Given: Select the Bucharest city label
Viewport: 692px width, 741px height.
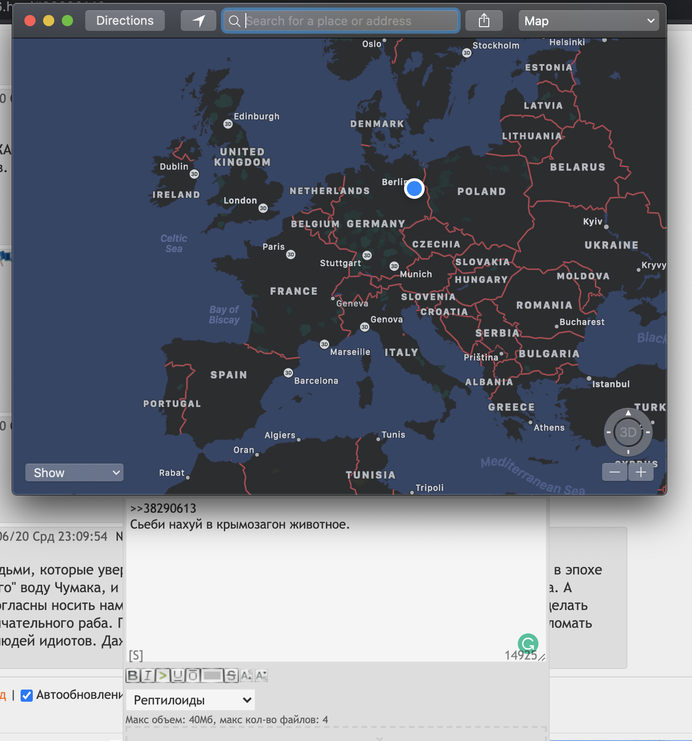Looking at the screenshot, I should [x=582, y=322].
